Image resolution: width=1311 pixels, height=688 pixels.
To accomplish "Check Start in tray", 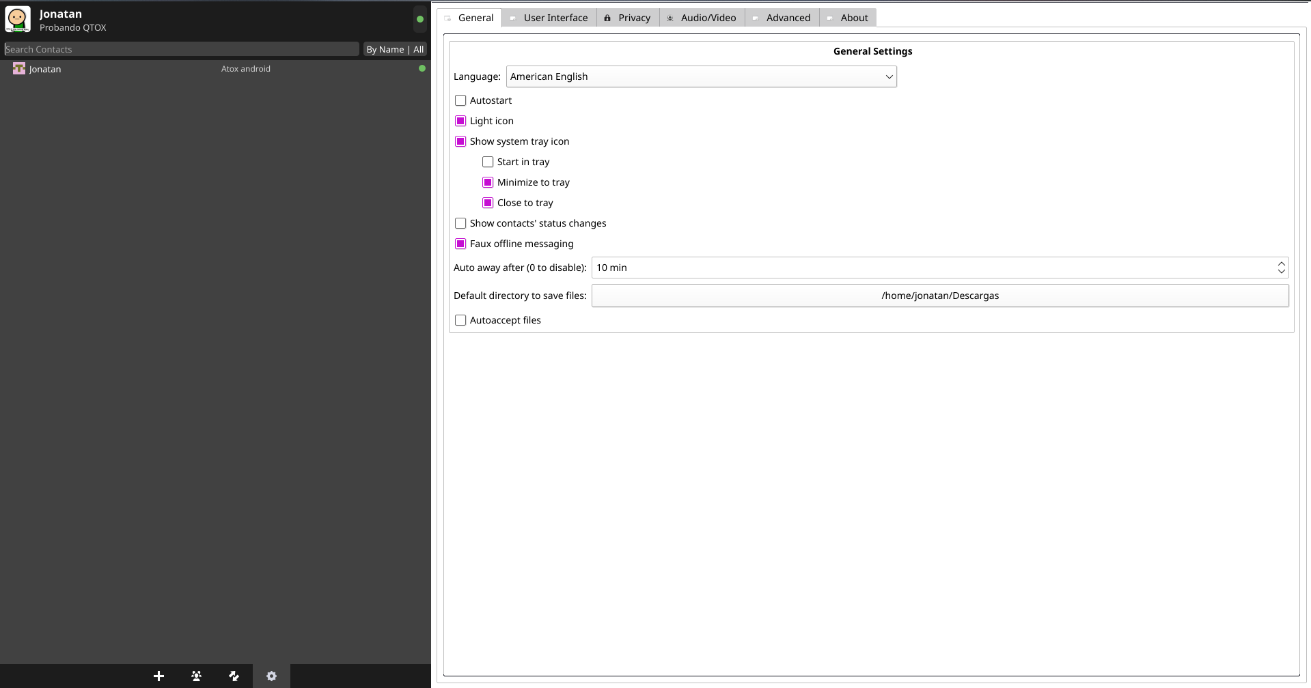I will 487,162.
